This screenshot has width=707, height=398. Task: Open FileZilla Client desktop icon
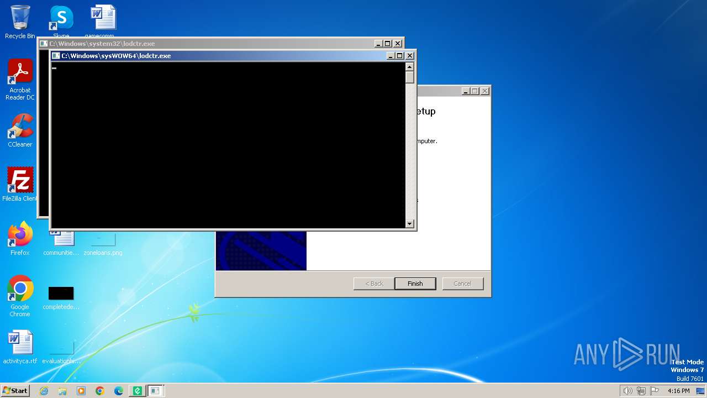[x=20, y=184]
